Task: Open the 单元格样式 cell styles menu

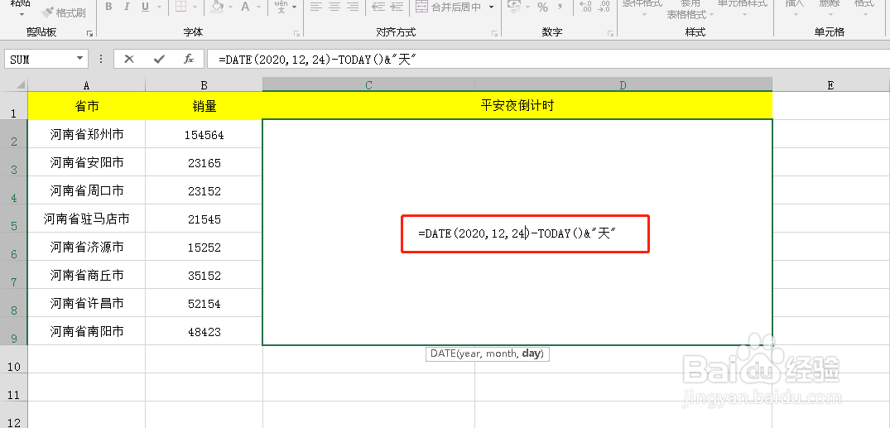Action: (x=742, y=7)
